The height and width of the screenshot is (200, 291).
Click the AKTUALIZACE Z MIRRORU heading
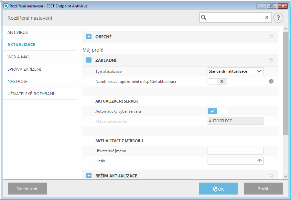(119, 141)
